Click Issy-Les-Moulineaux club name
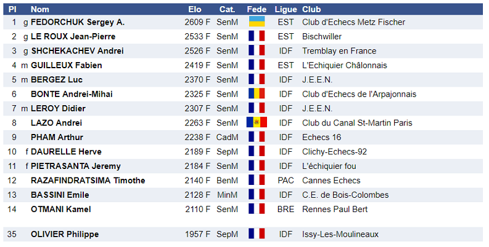 click(x=340, y=234)
